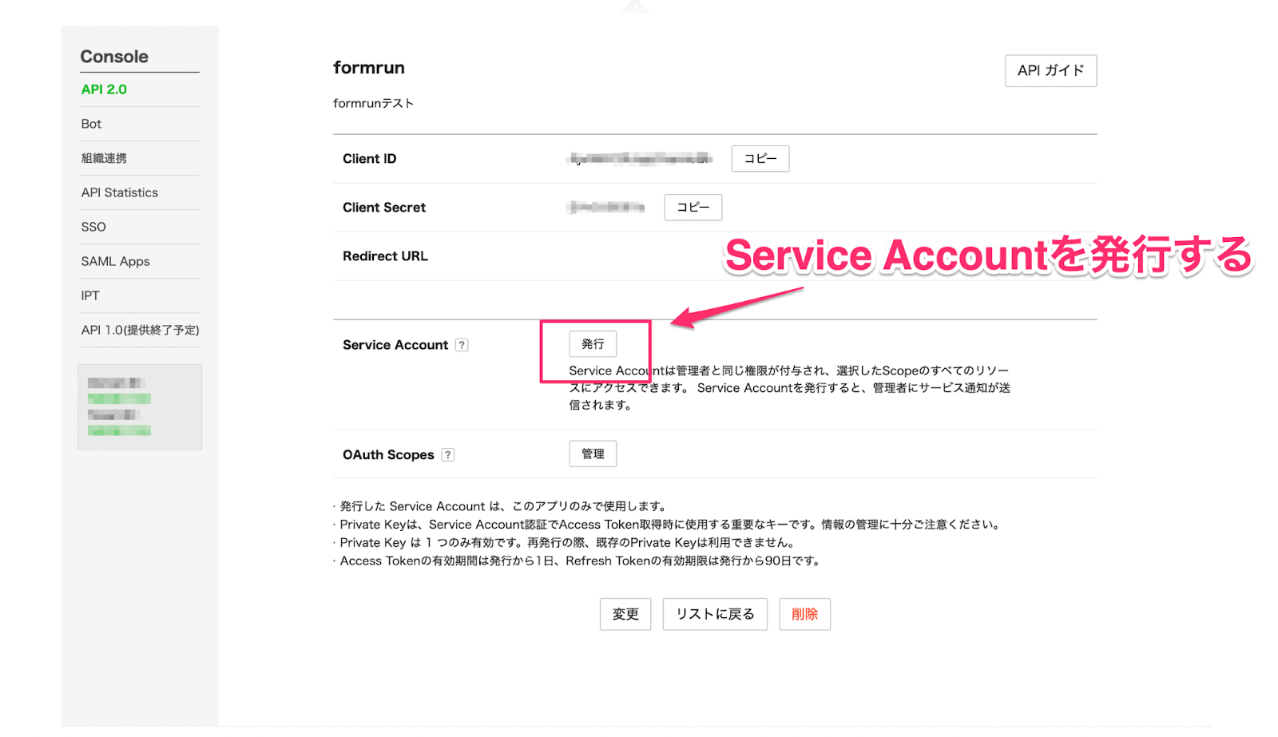This screenshot has height=737, width=1278.
Task: Click the blurred Client Secret value
Action: point(606,207)
